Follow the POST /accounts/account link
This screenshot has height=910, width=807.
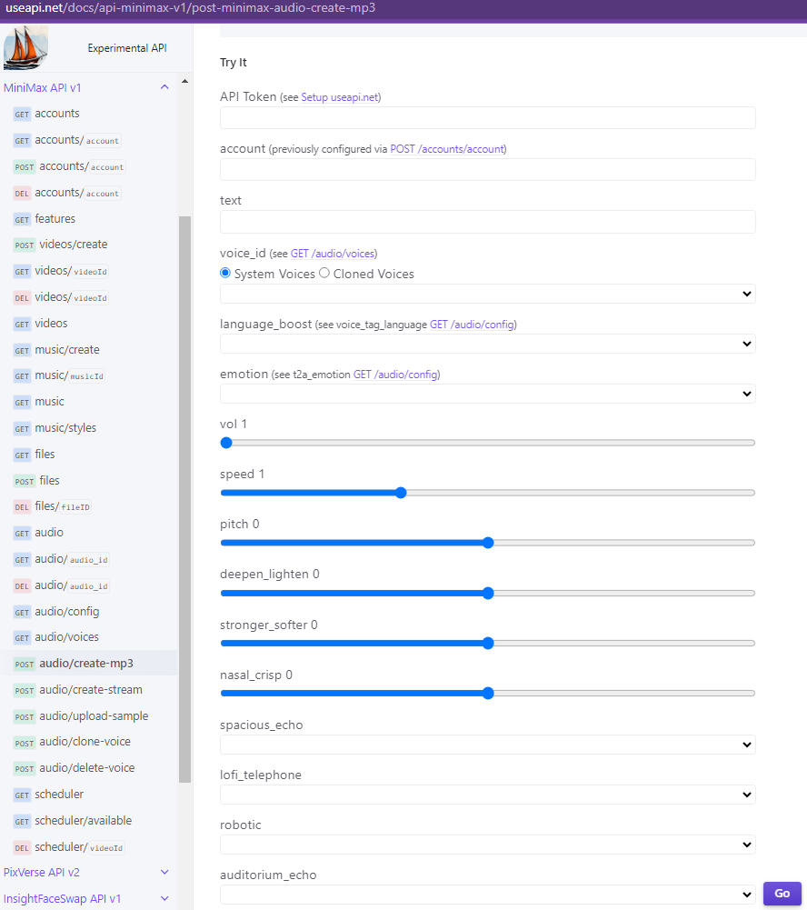coord(447,149)
